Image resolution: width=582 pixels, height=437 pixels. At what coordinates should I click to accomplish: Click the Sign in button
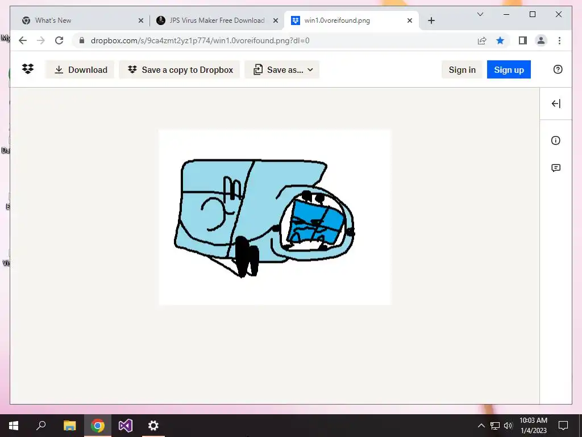click(462, 70)
